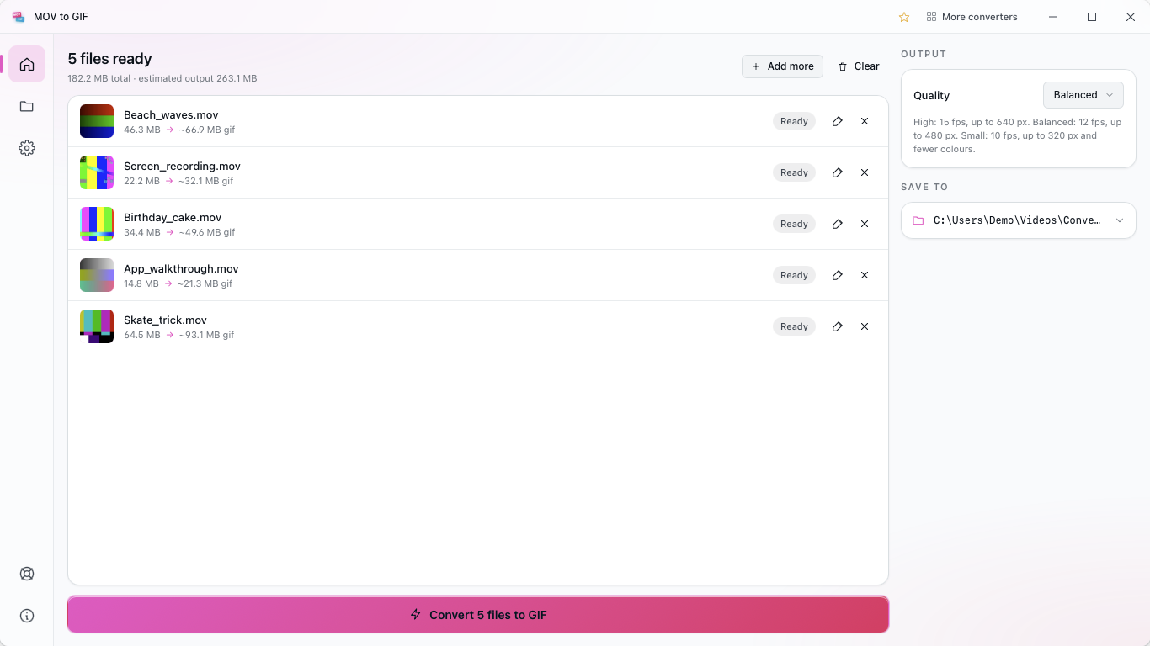Open the folder icon in the sidebar

pos(27,106)
